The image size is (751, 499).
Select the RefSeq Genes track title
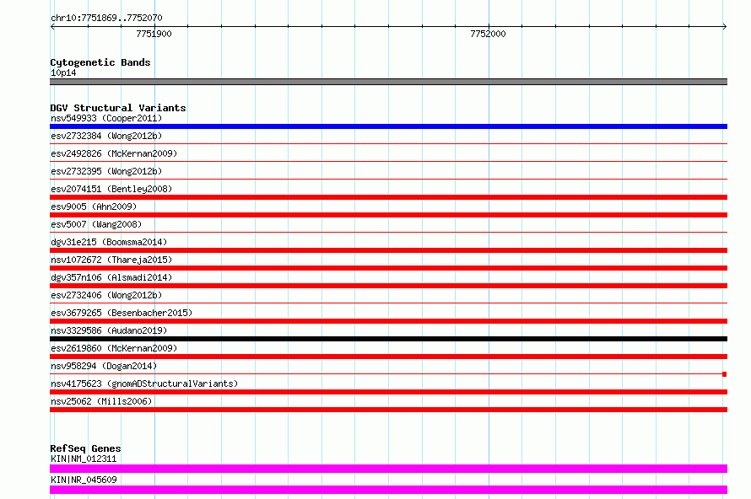(85, 448)
